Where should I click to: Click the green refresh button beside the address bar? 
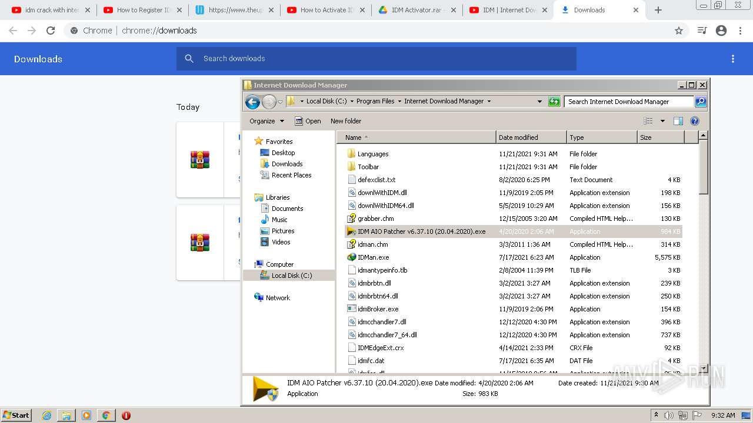tap(554, 102)
